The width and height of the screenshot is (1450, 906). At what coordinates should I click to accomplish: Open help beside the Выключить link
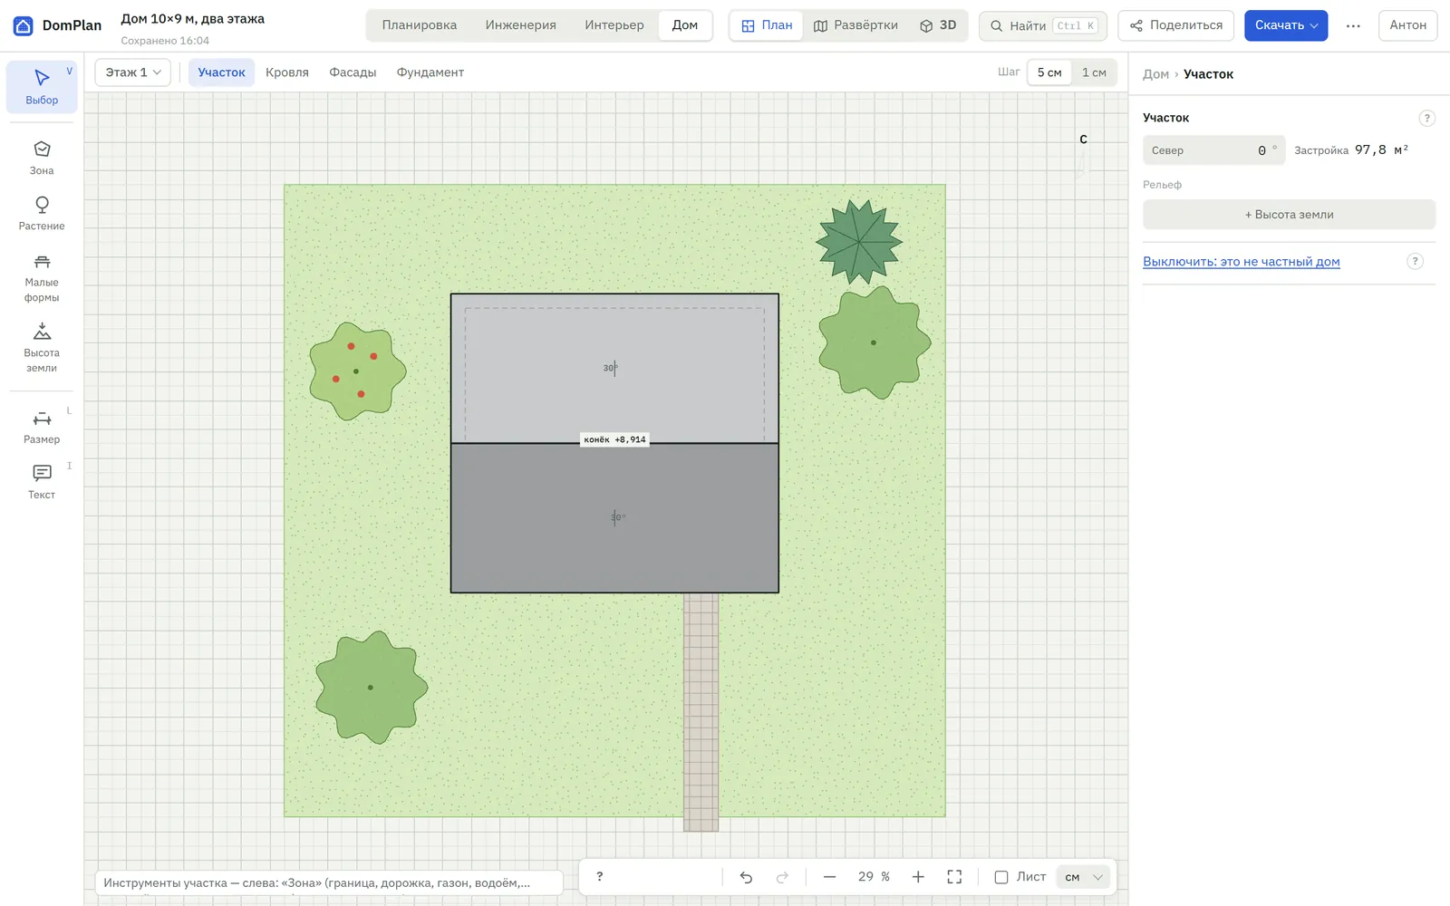pos(1415,261)
